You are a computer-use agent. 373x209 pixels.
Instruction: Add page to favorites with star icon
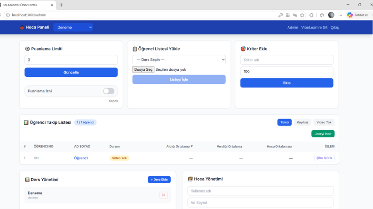click(302, 15)
